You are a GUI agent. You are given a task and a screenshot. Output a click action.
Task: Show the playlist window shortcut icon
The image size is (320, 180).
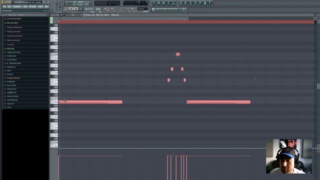[154, 2]
